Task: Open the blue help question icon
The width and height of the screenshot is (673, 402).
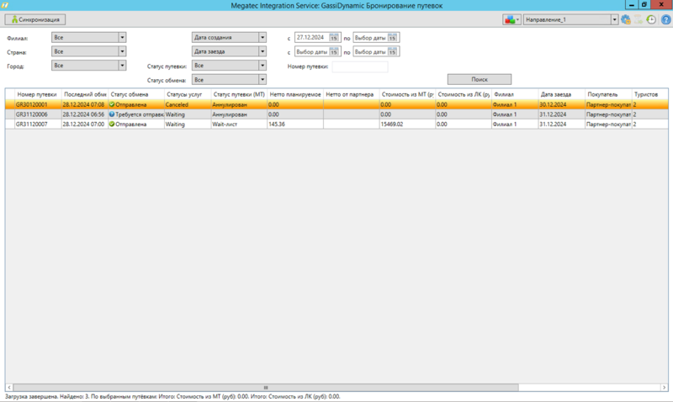Action: (665, 19)
